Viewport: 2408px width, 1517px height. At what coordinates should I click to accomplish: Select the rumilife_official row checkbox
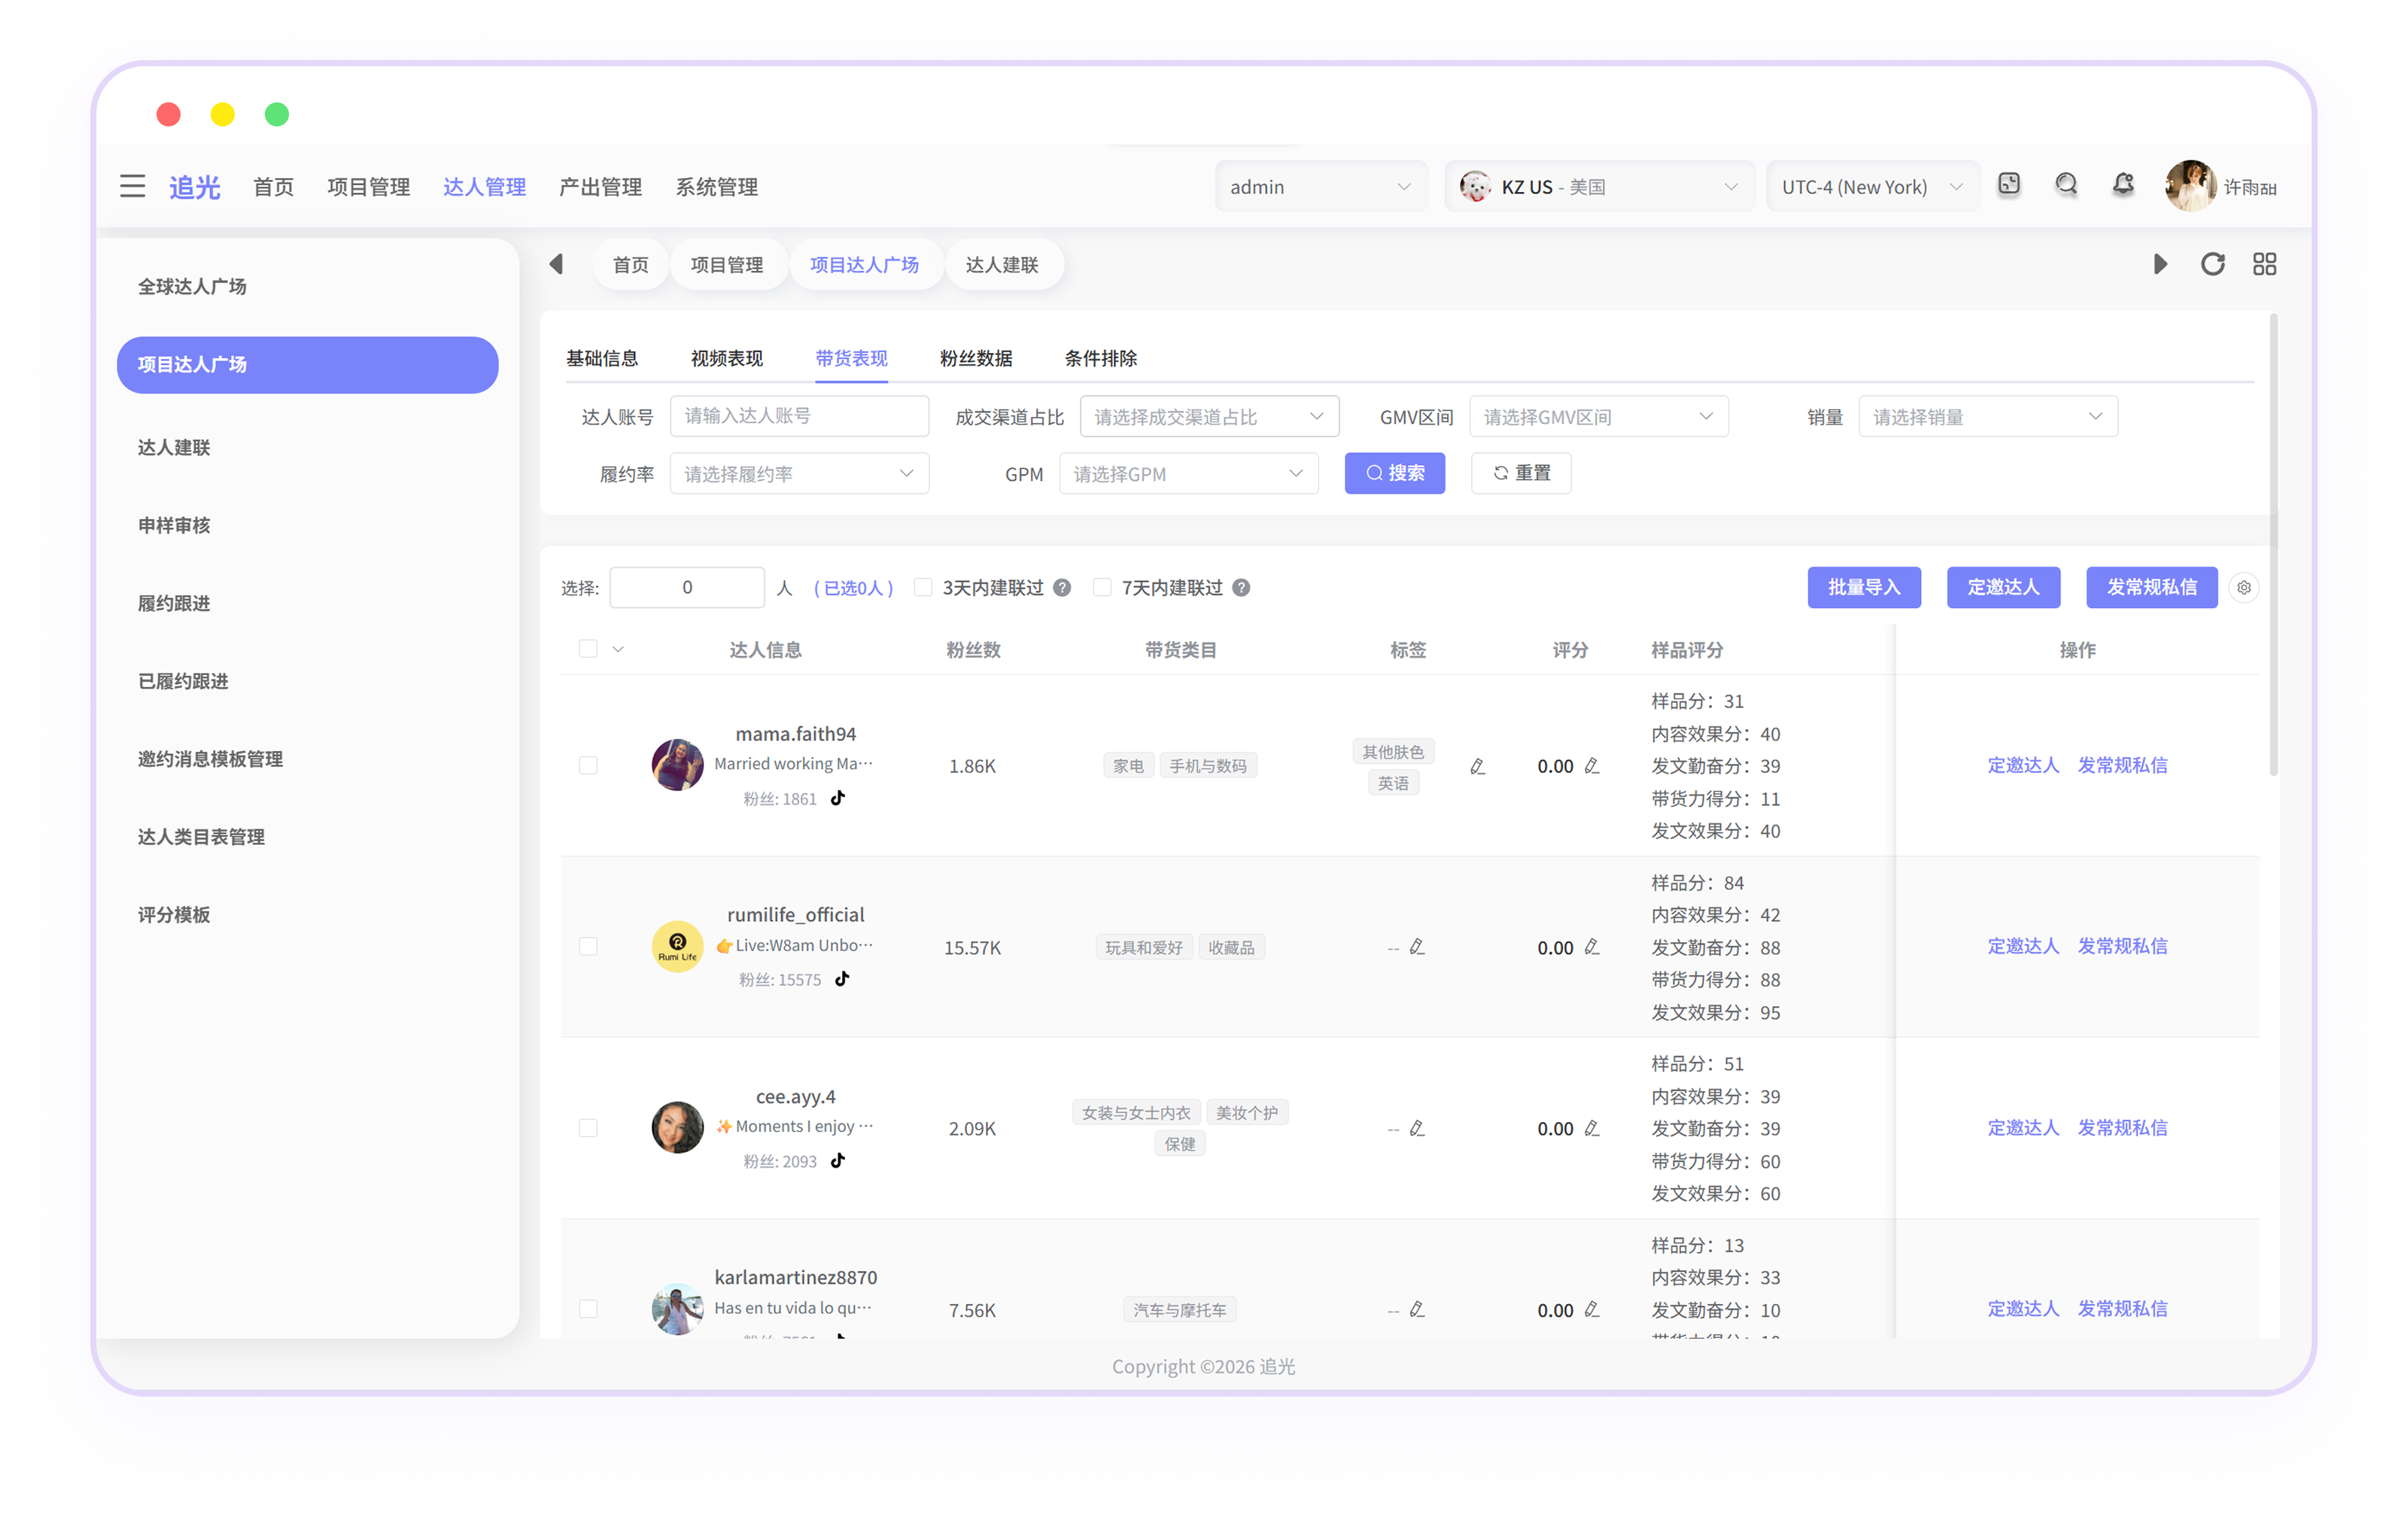(588, 947)
